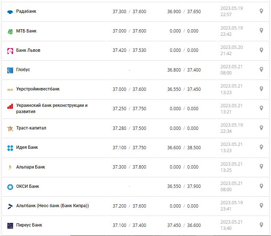Open the МТБ Банк link
The height and width of the screenshot is (236, 271).
(26, 31)
